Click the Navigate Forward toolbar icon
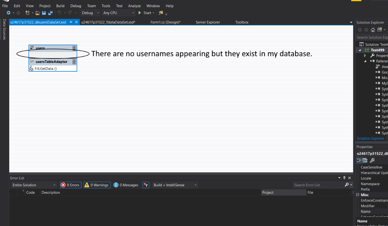Screen dimensions: 388x226 point(19,13)
